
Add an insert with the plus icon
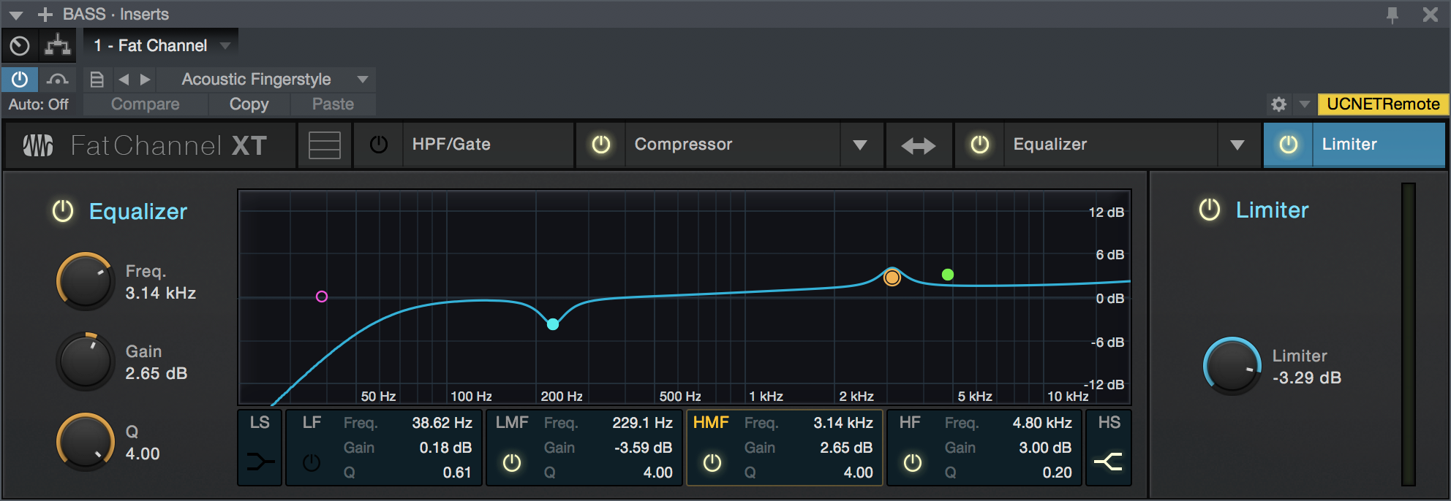tap(45, 15)
